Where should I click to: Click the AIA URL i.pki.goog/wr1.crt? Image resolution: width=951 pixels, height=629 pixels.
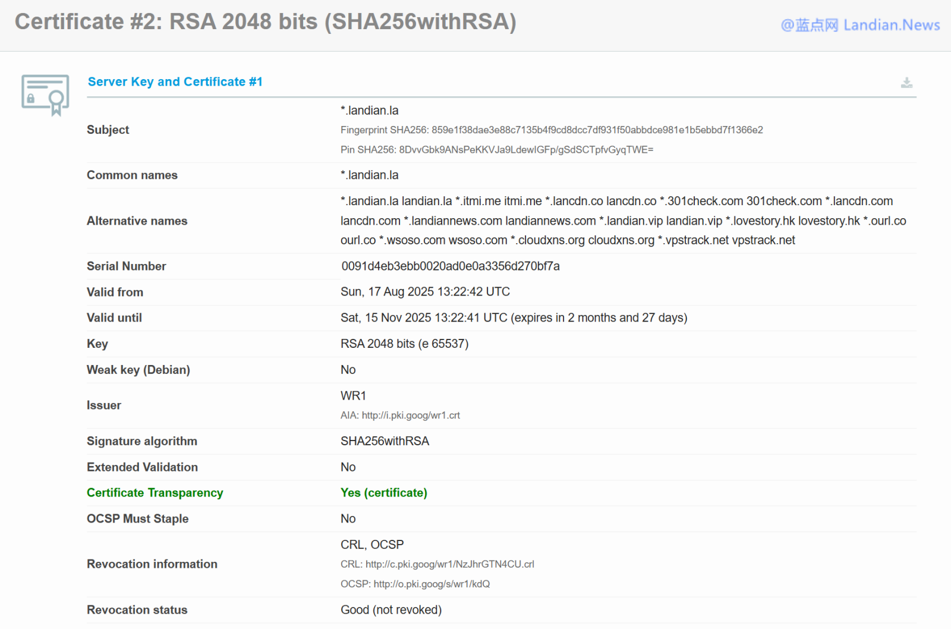[x=410, y=416]
